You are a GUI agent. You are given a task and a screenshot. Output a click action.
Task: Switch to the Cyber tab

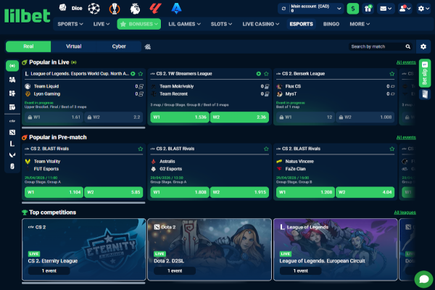(119, 46)
